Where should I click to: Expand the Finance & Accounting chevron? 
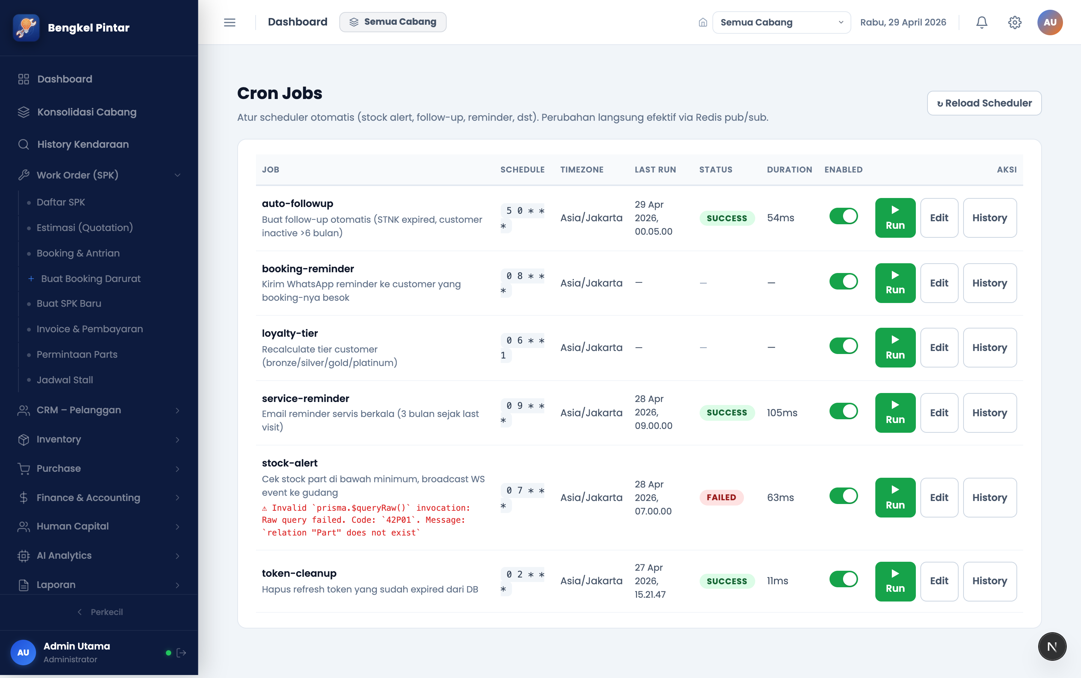tap(177, 498)
